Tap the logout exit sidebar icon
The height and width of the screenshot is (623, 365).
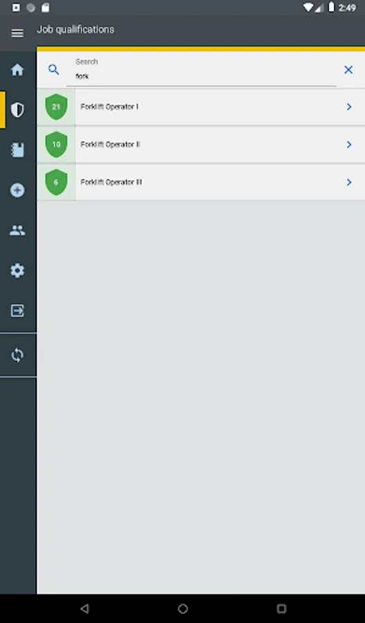tap(17, 310)
